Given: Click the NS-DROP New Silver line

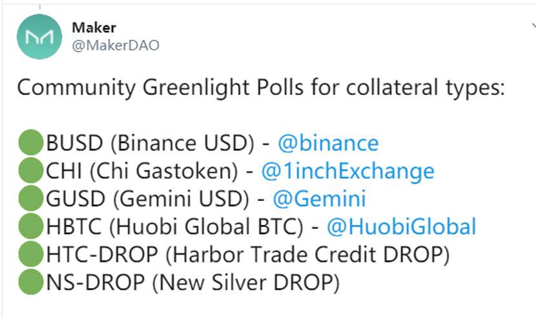Looking at the screenshot, I should pyautogui.click(x=192, y=282).
